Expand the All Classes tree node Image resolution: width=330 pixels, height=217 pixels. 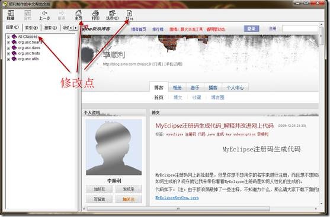coord(8,37)
